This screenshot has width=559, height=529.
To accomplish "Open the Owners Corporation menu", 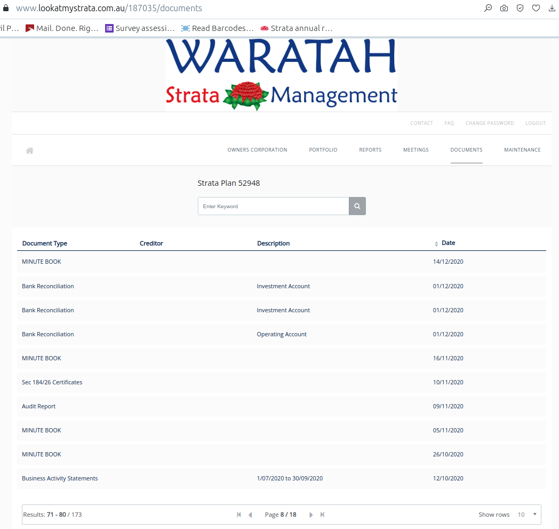I will (x=257, y=150).
